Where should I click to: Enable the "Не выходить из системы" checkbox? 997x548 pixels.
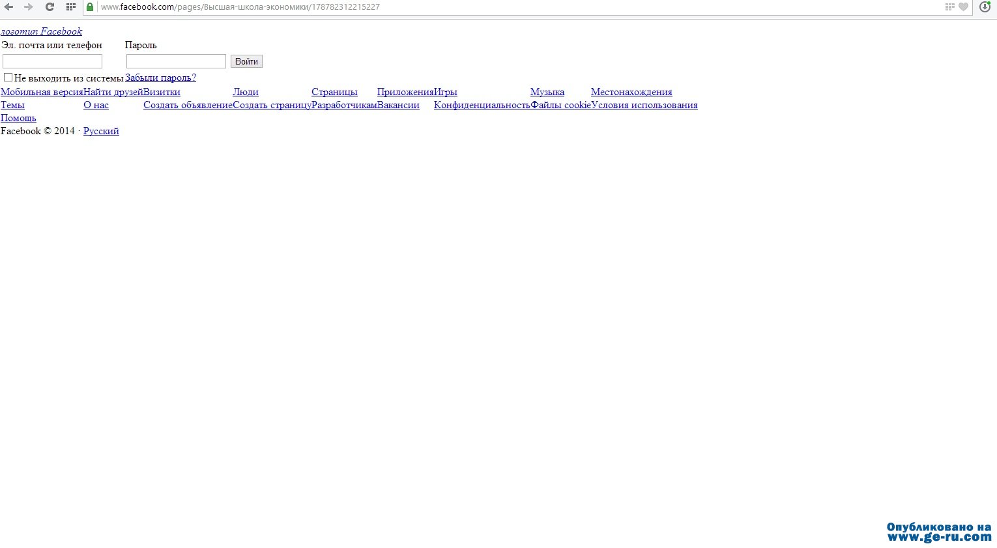pos(8,78)
